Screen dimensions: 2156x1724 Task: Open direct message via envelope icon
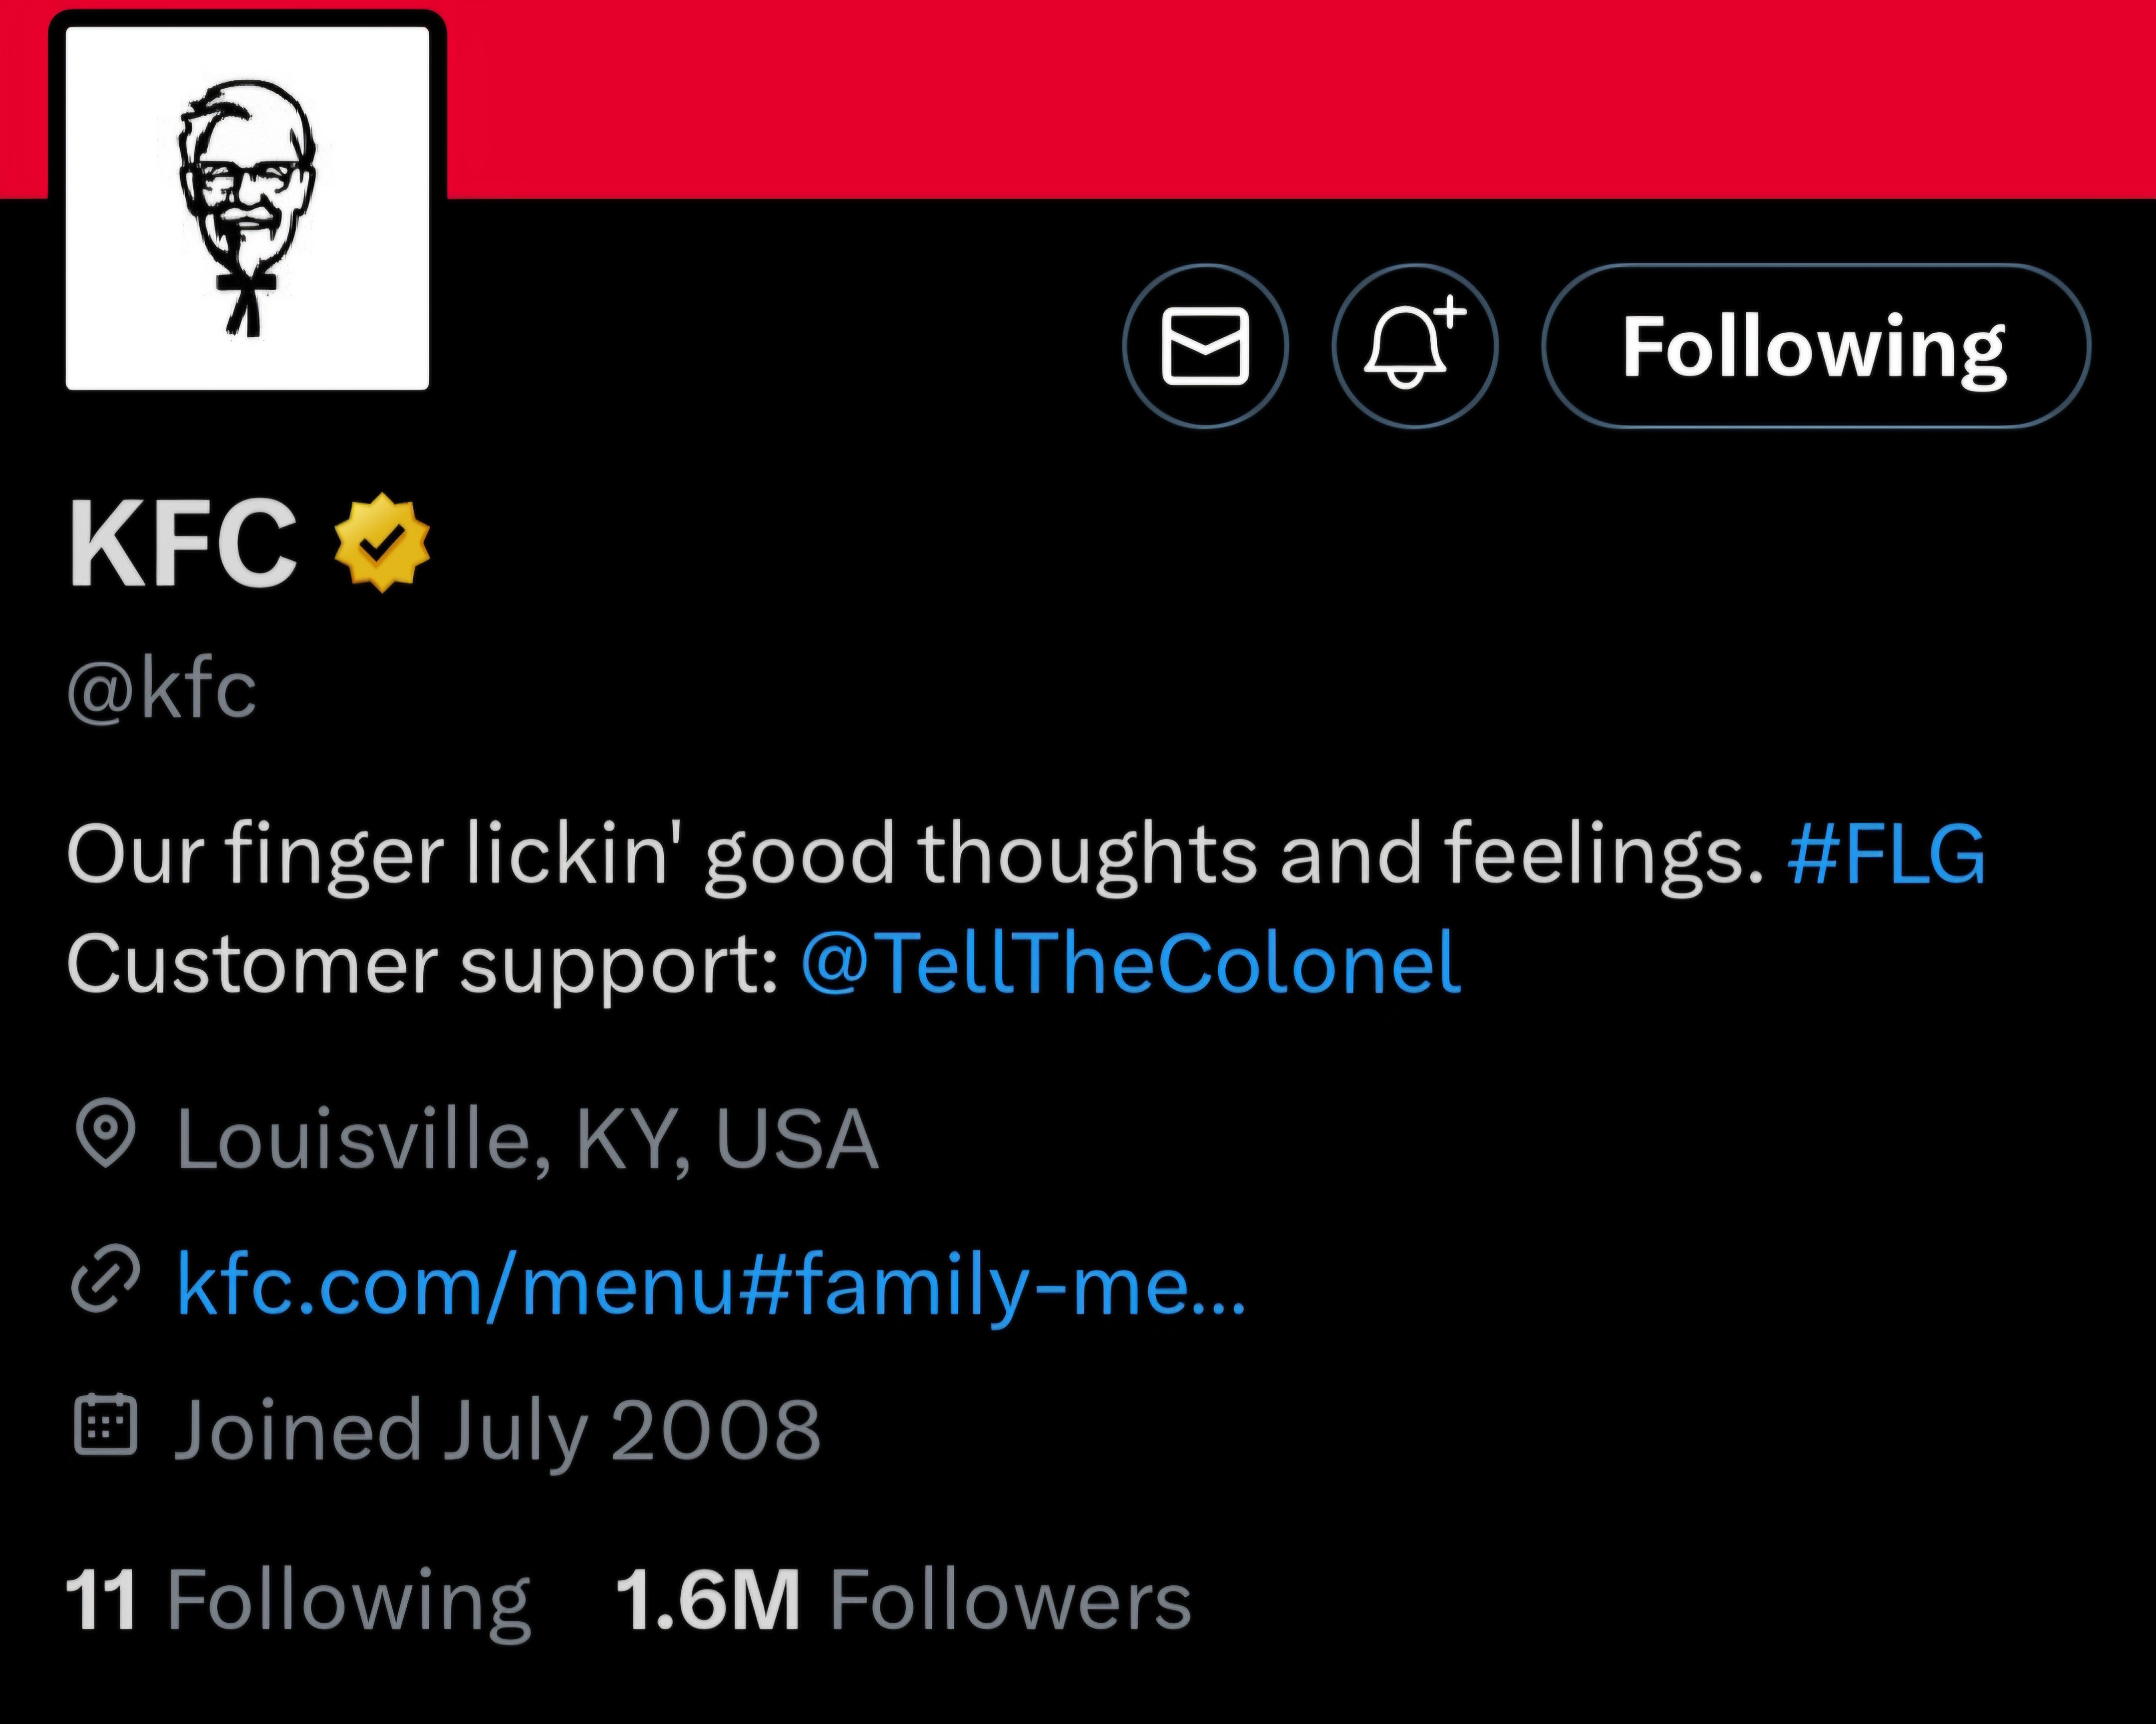coord(1205,346)
